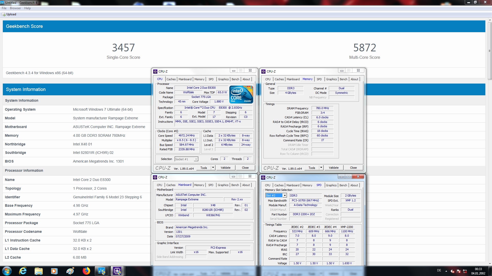Switch to SPD tab in the Motherboard CPU-Z window

211,185
